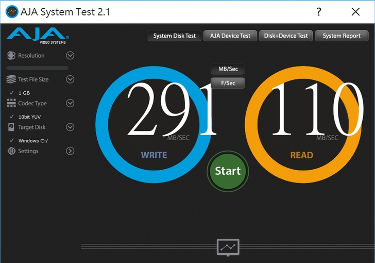Expand the Target Disk dropdown arrow
375x263 pixels.
(x=70, y=127)
